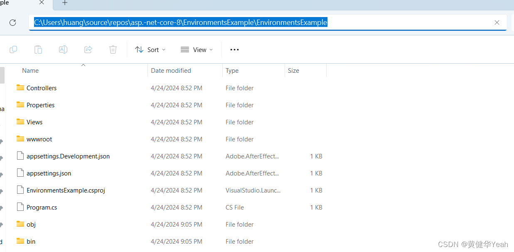Sort files by the Size column
This screenshot has width=514, height=252.
pos(293,70)
